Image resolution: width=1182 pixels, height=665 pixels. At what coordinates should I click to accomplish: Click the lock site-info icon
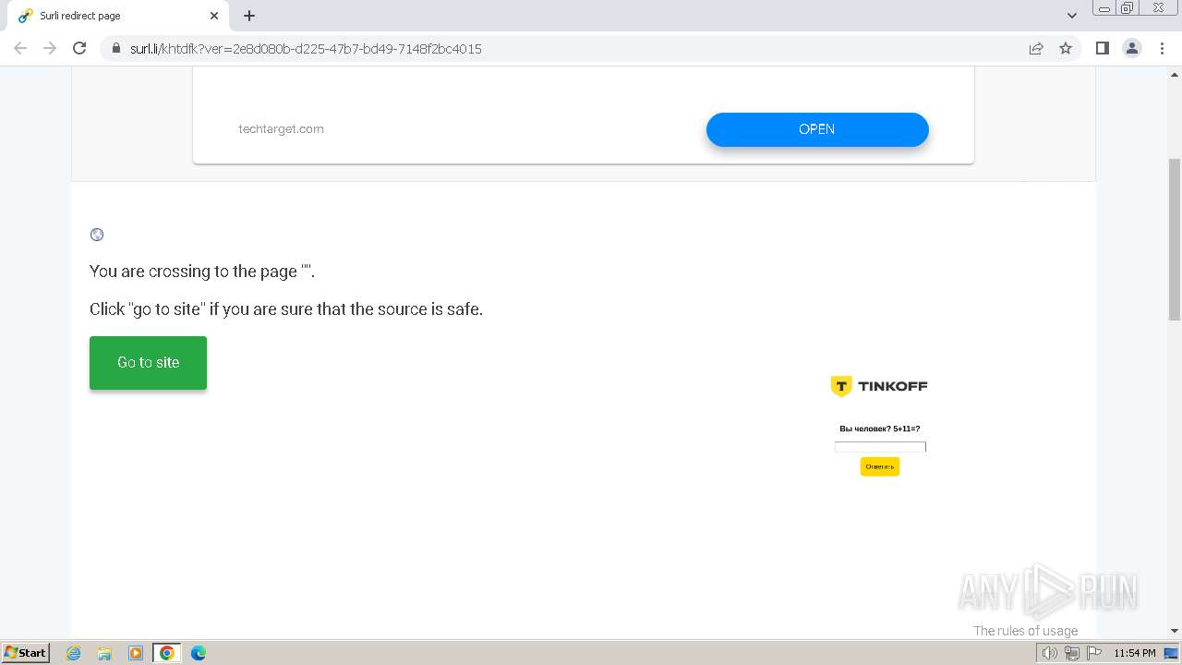pos(116,49)
